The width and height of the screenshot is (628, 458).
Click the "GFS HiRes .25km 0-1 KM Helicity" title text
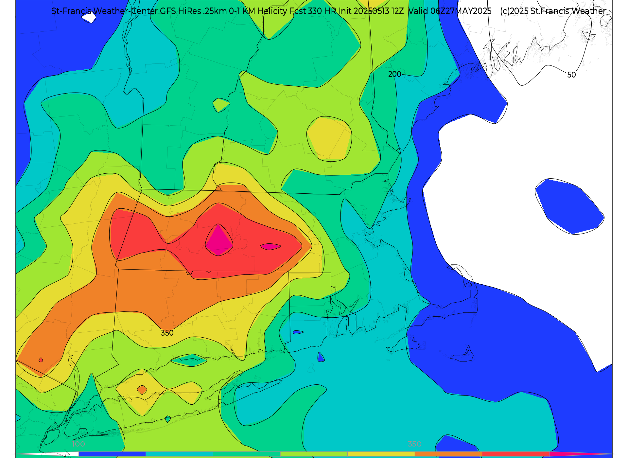[x=223, y=11]
